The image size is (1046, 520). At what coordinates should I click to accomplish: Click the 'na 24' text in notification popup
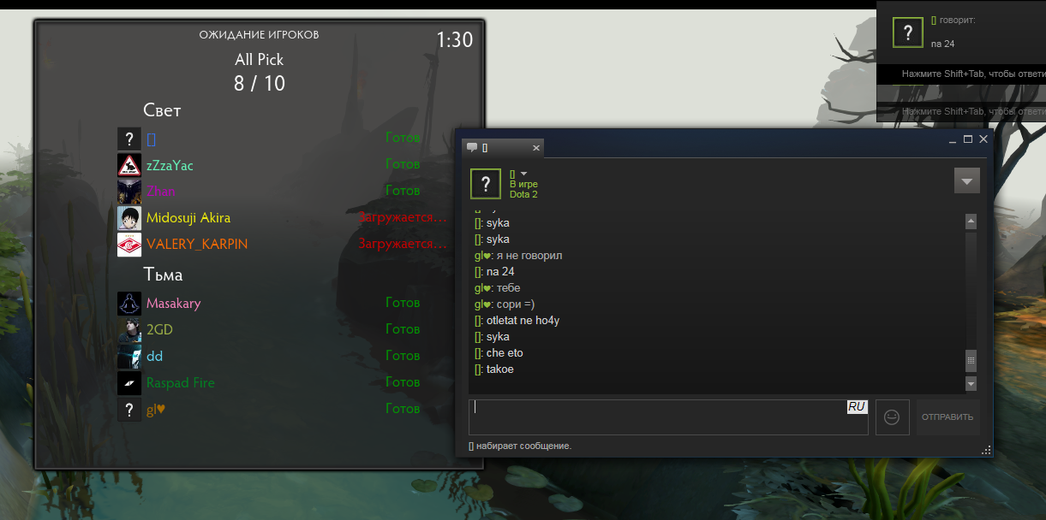click(x=942, y=44)
